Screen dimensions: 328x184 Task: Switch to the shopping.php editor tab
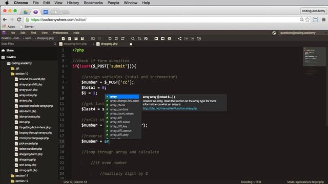[109, 44]
